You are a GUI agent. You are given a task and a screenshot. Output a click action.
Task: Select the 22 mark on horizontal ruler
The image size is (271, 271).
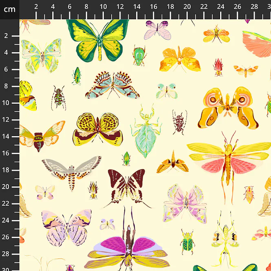204,7
